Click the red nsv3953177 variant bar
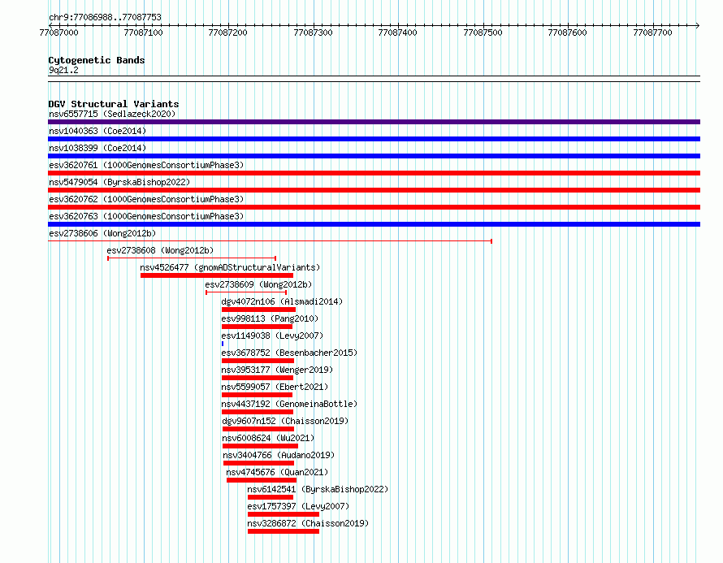723x563 pixels. 258,378
